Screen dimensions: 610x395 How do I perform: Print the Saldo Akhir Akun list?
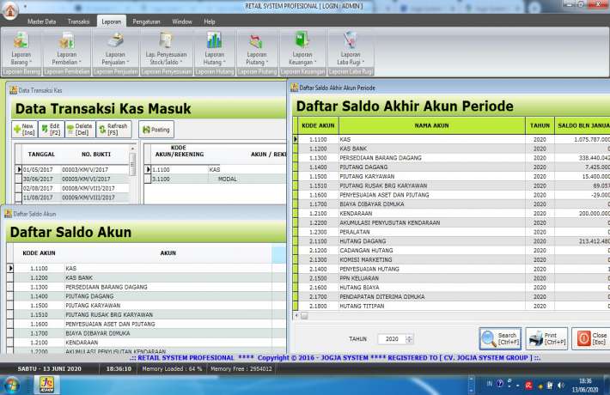546,338
